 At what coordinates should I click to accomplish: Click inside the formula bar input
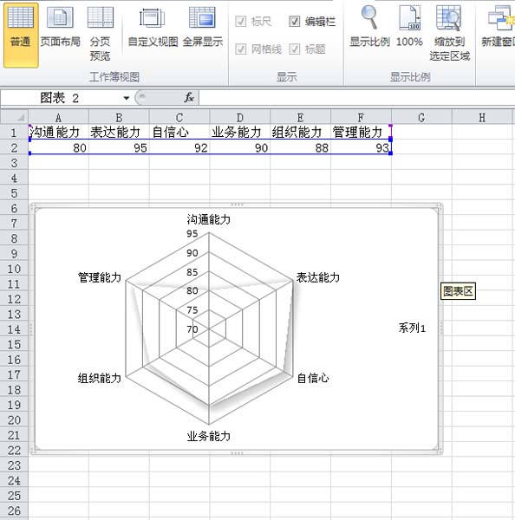pos(356,98)
